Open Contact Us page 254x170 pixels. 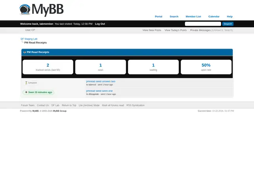(x=43, y=105)
